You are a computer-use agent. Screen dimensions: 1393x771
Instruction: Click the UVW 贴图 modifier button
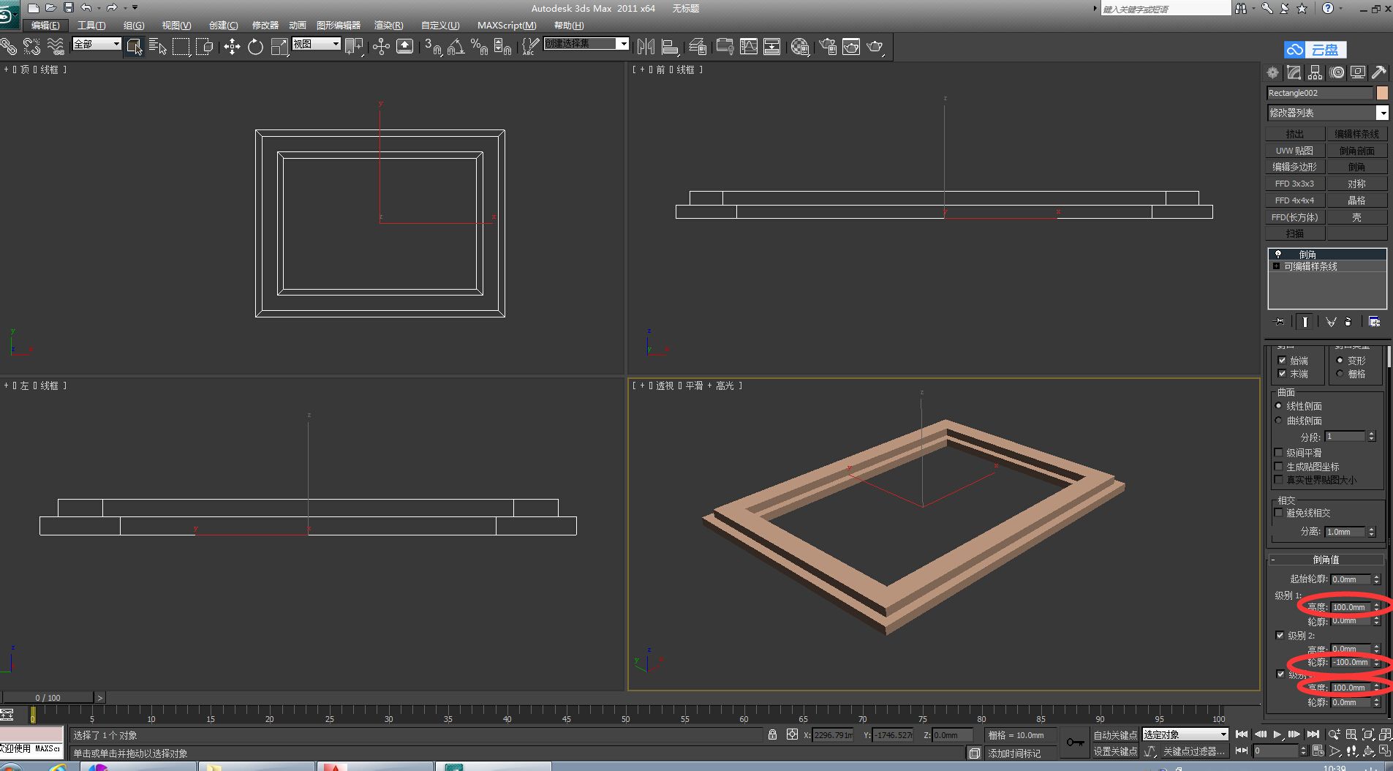[1295, 151]
